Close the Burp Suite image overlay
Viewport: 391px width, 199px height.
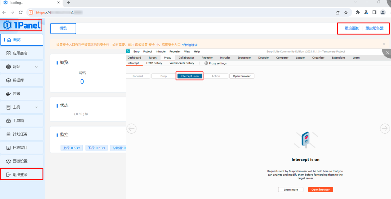(x=388, y=53)
